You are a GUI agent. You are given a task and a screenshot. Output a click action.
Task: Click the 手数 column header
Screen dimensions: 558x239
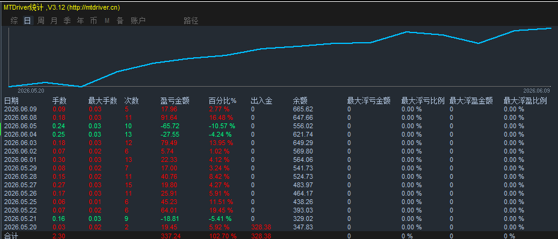tap(60, 101)
